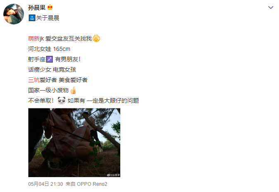Open the username 孙晨果 profile link
This screenshot has width=279, height=192.
point(37,7)
